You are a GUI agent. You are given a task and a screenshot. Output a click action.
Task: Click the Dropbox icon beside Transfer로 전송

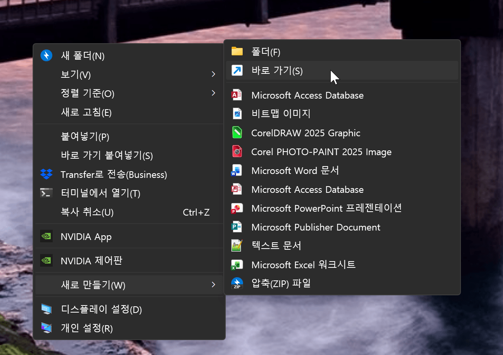[46, 174]
